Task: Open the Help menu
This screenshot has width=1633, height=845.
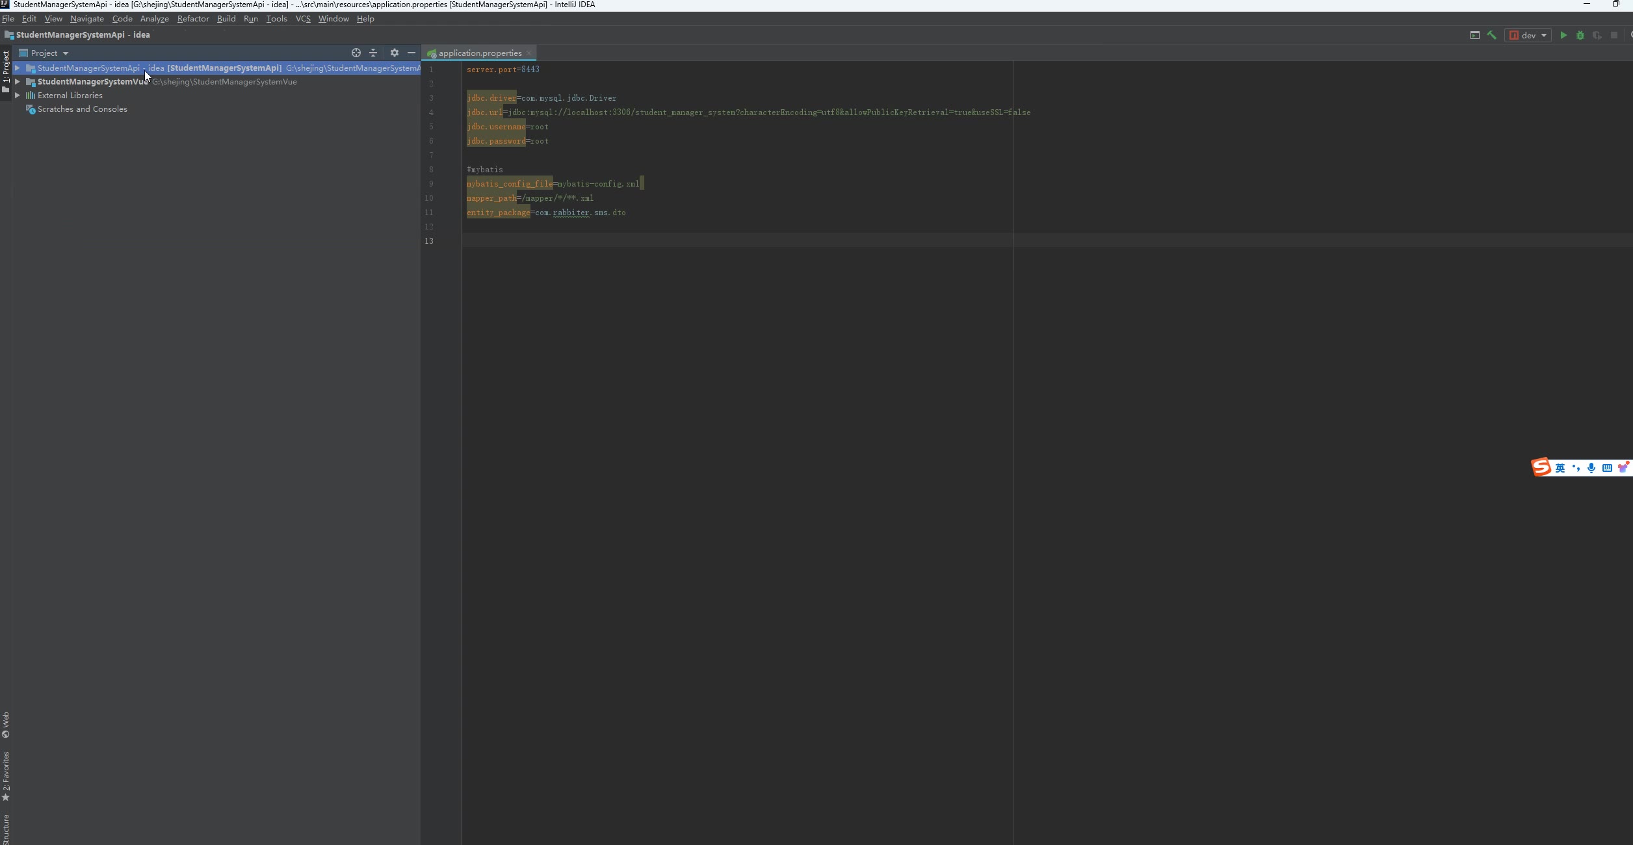Action: pyautogui.click(x=365, y=18)
